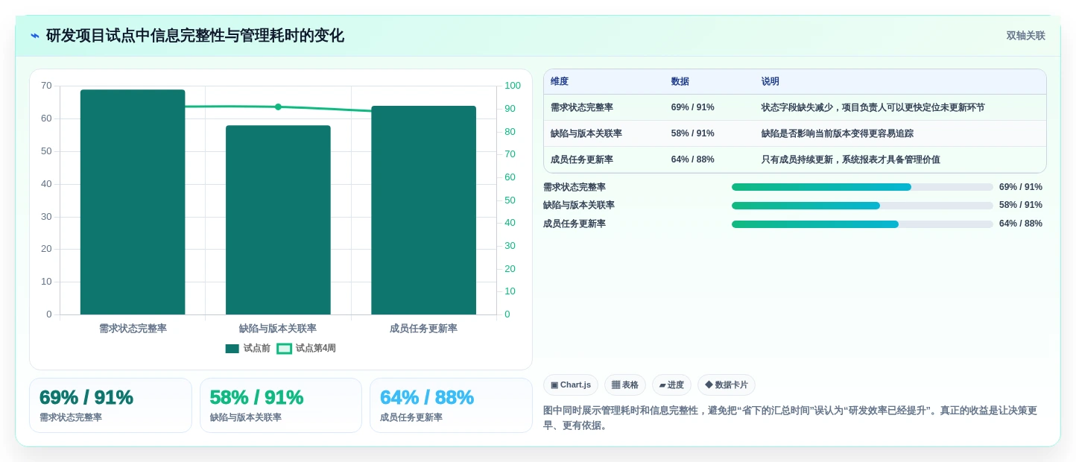Click the 表格 tag chip
Screen dimensions: 1076x462
[625, 385]
